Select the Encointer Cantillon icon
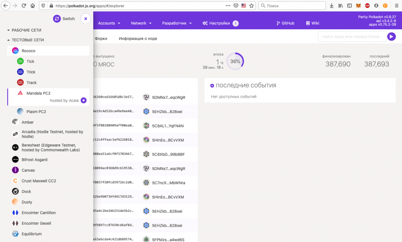Image resolution: width=402 pixels, height=242 pixels. [15, 213]
